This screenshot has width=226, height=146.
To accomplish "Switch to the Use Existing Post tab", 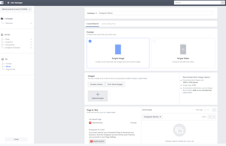I will [x=109, y=24].
